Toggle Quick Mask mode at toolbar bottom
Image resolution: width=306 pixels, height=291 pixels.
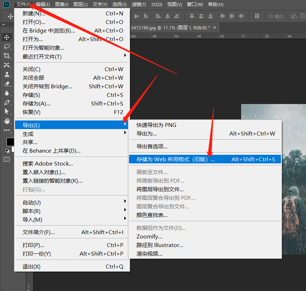(x=7, y=158)
